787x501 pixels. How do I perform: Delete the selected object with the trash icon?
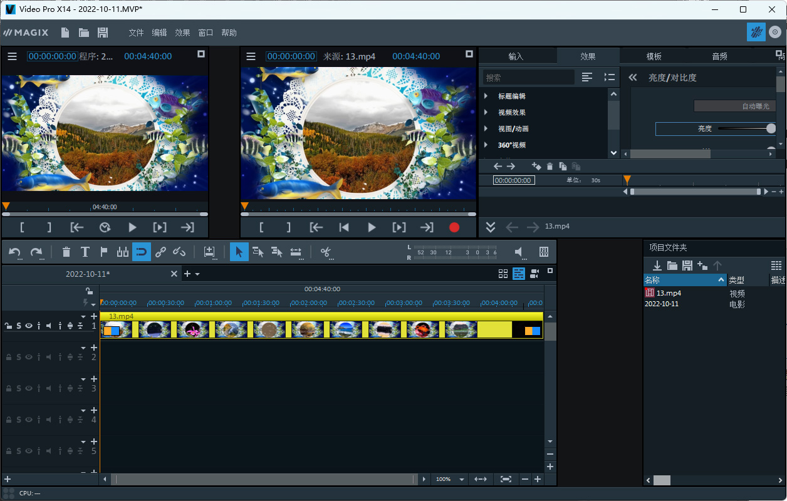pyautogui.click(x=66, y=252)
